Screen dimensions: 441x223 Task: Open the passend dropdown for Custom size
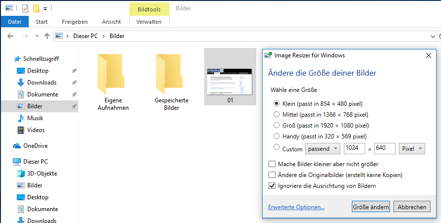[x=323, y=148]
